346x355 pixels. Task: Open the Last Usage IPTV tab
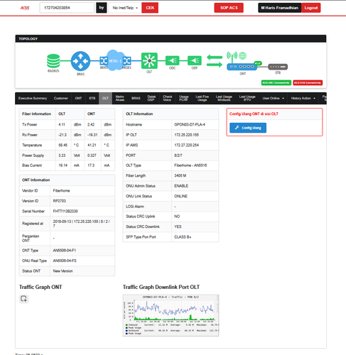[x=247, y=98]
